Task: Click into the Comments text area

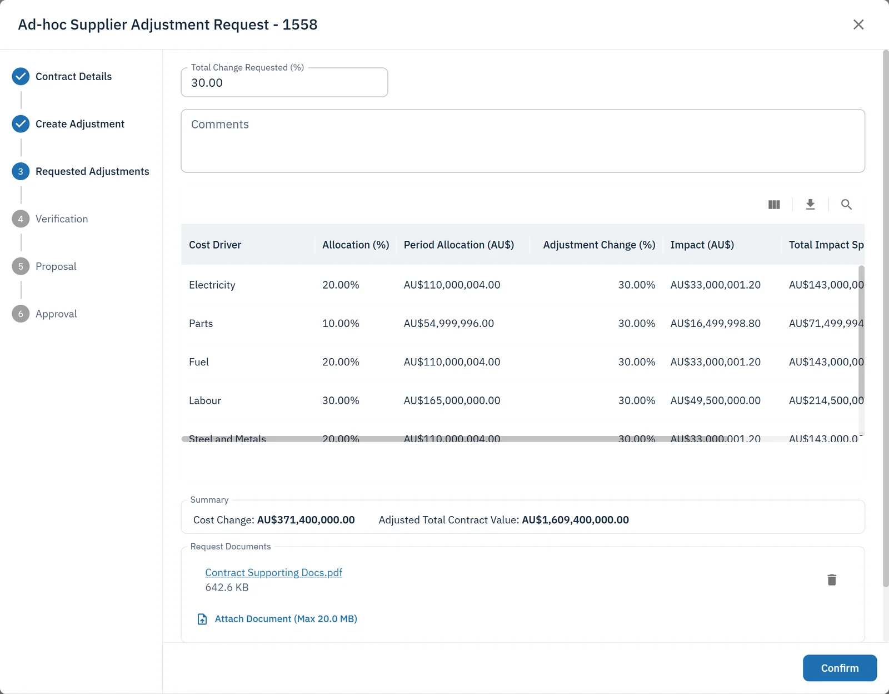Action: point(523,141)
